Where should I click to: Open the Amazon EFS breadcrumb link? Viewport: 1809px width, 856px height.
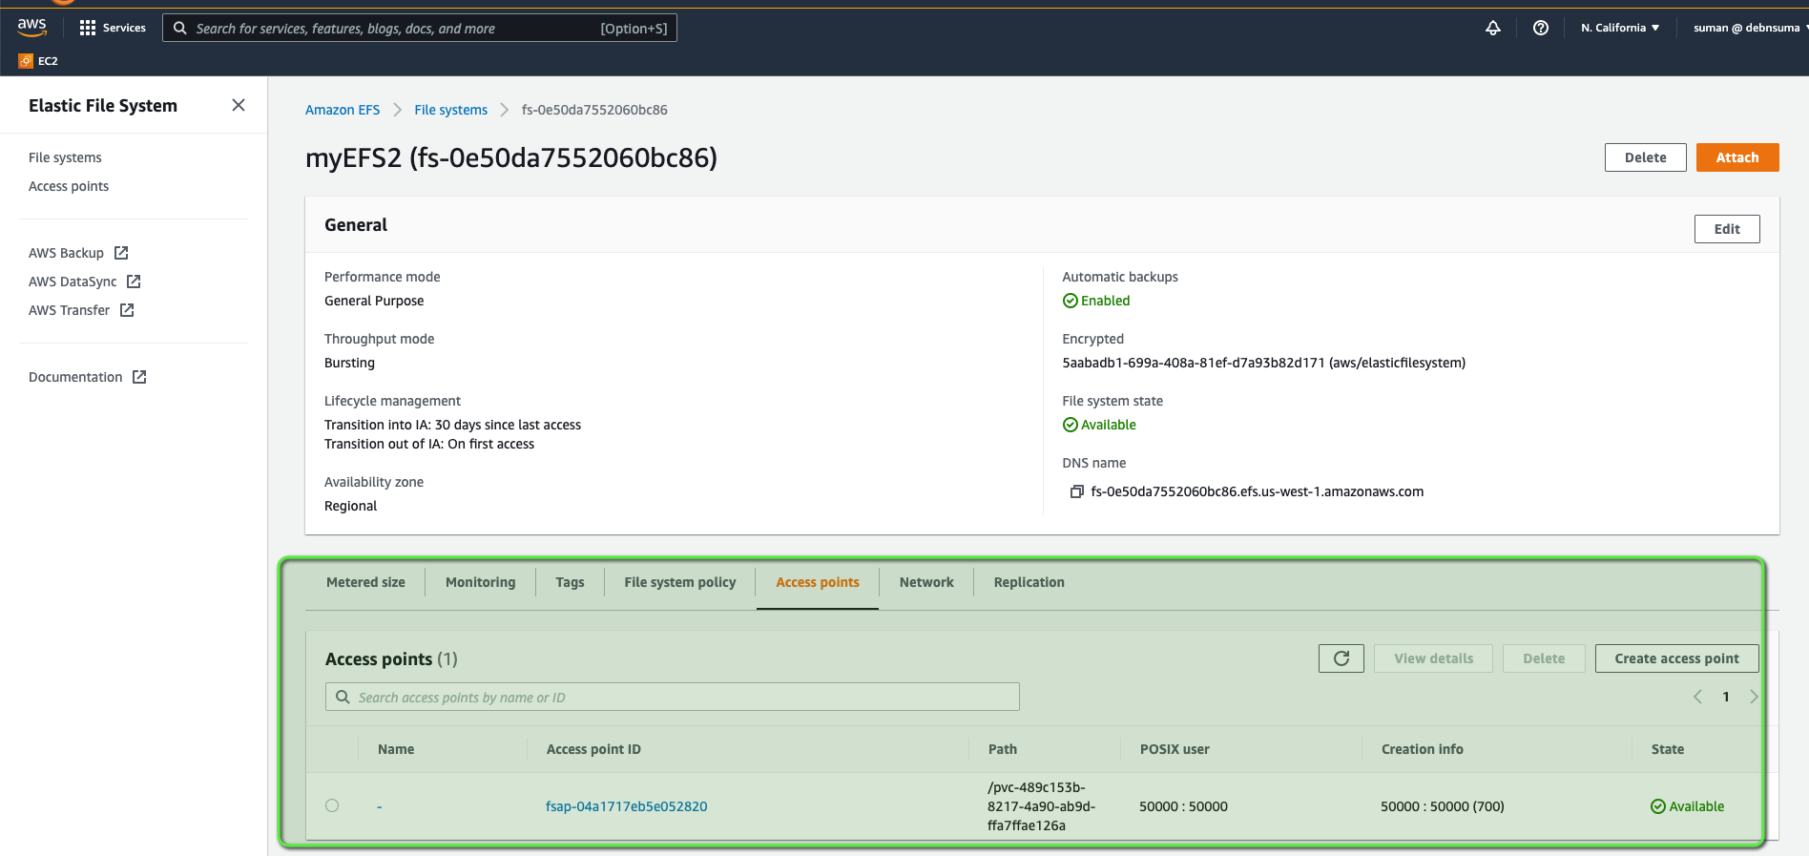coord(343,110)
